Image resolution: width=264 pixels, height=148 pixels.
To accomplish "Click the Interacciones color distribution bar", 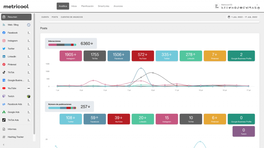I will pos(62,45).
